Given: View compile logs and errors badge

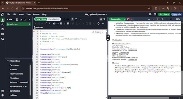Looking at the screenshot, I should (128, 19).
